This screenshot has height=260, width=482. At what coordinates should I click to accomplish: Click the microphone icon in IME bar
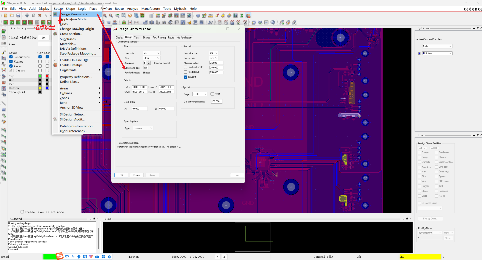click(x=79, y=256)
